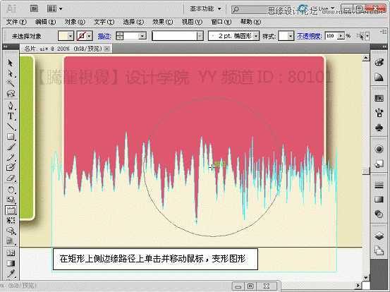Click the 样式 graphic style swatch
The image size is (390, 292).
pos(284,36)
